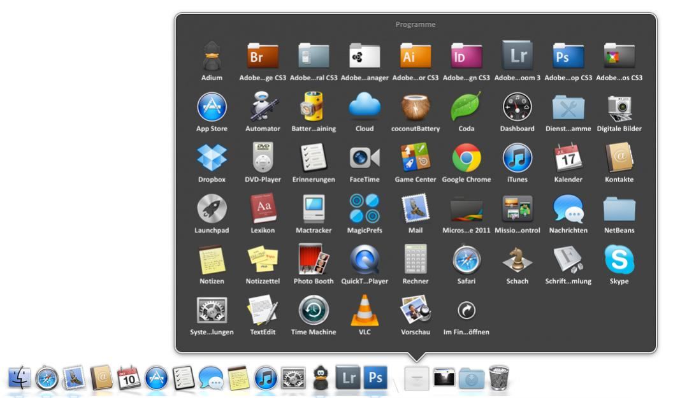Open Nachrichten in the Programme grid
This screenshot has width=673, height=398.
[x=568, y=209]
